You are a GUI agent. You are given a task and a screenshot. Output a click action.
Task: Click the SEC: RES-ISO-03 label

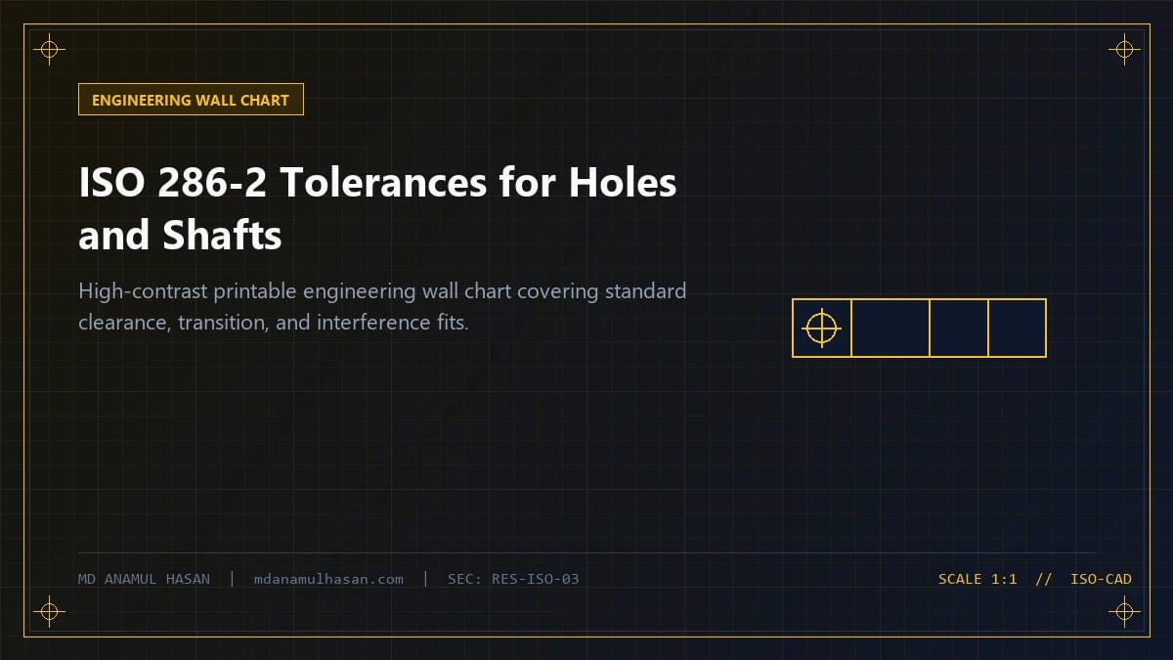point(513,579)
